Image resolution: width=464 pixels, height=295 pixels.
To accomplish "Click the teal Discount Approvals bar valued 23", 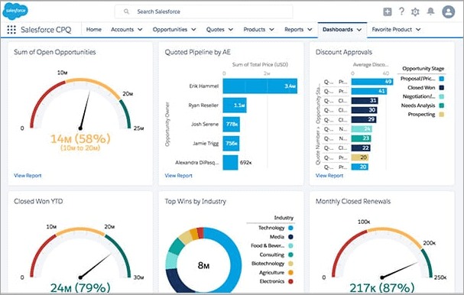I will [x=362, y=138].
